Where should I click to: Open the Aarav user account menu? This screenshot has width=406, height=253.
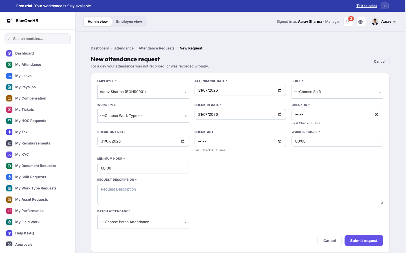(384, 22)
